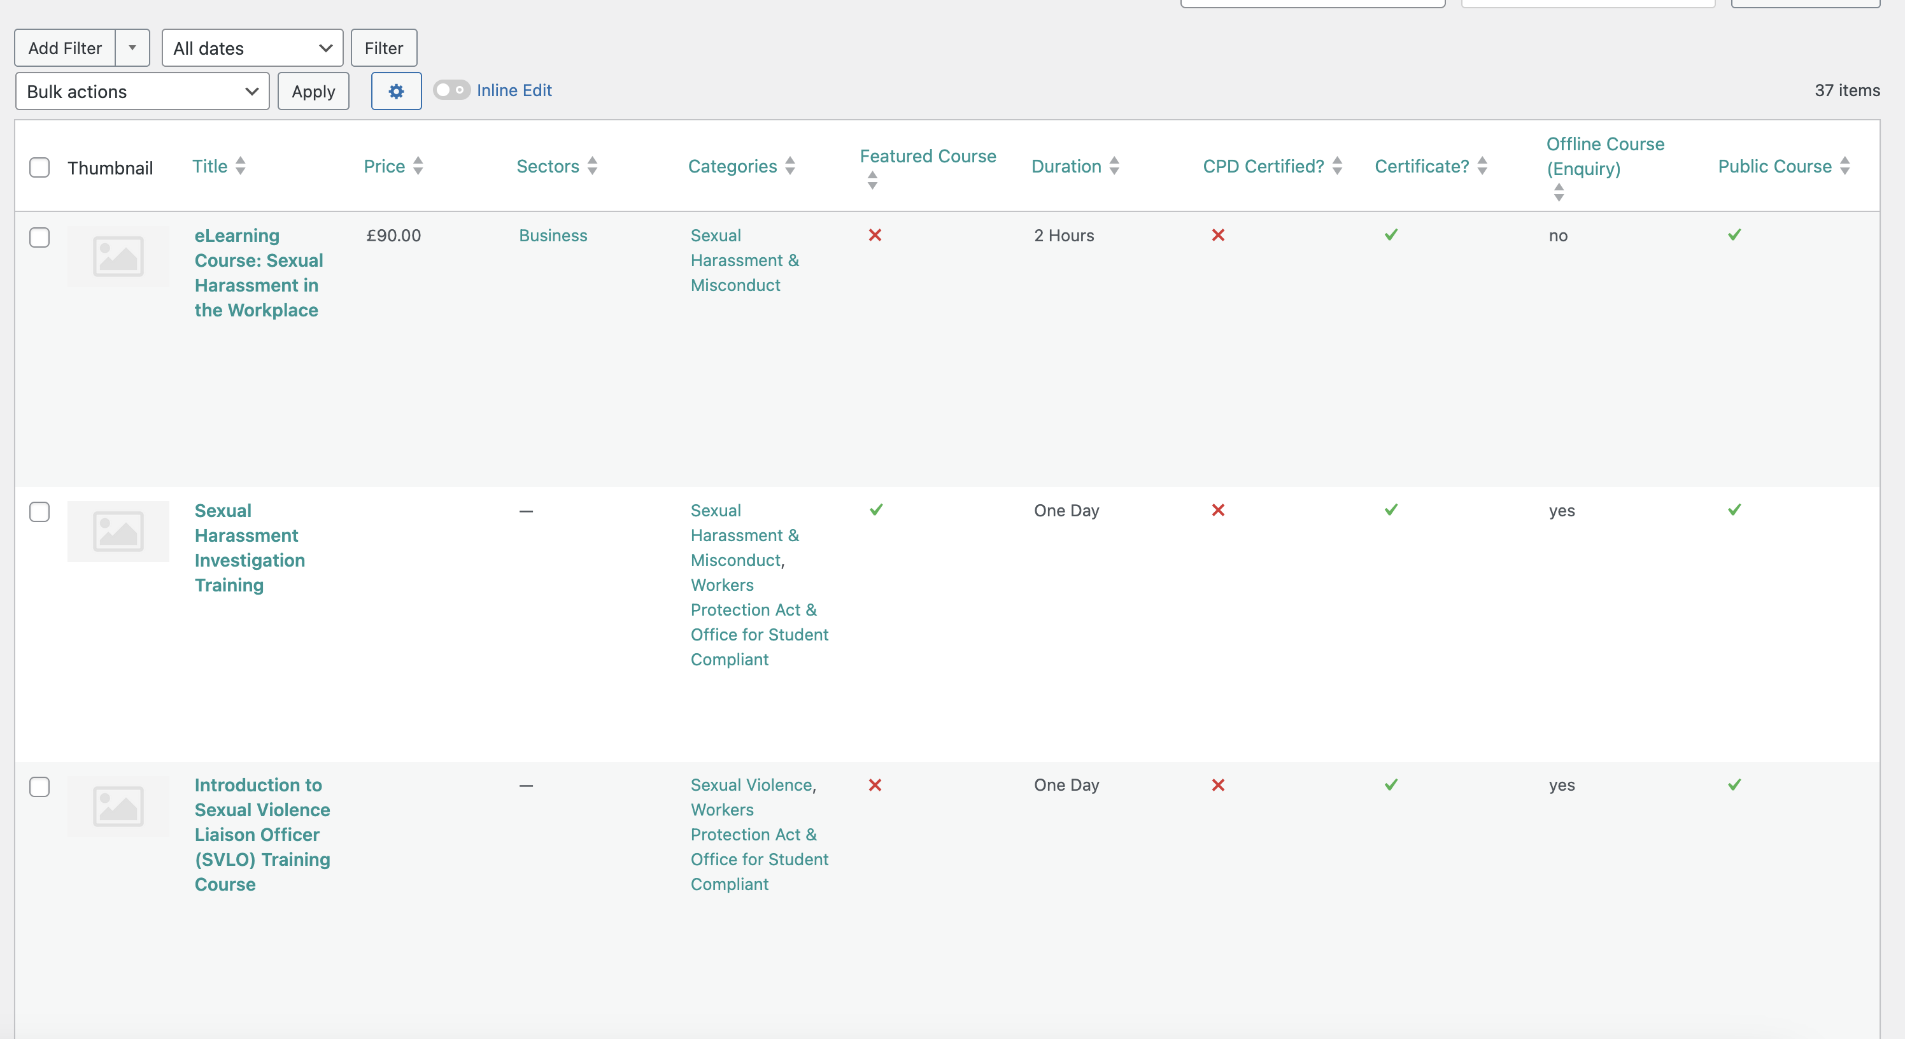Expand the Add Filter arrow dropdown
Viewport: 1905px width, 1039px height.
(132, 48)
